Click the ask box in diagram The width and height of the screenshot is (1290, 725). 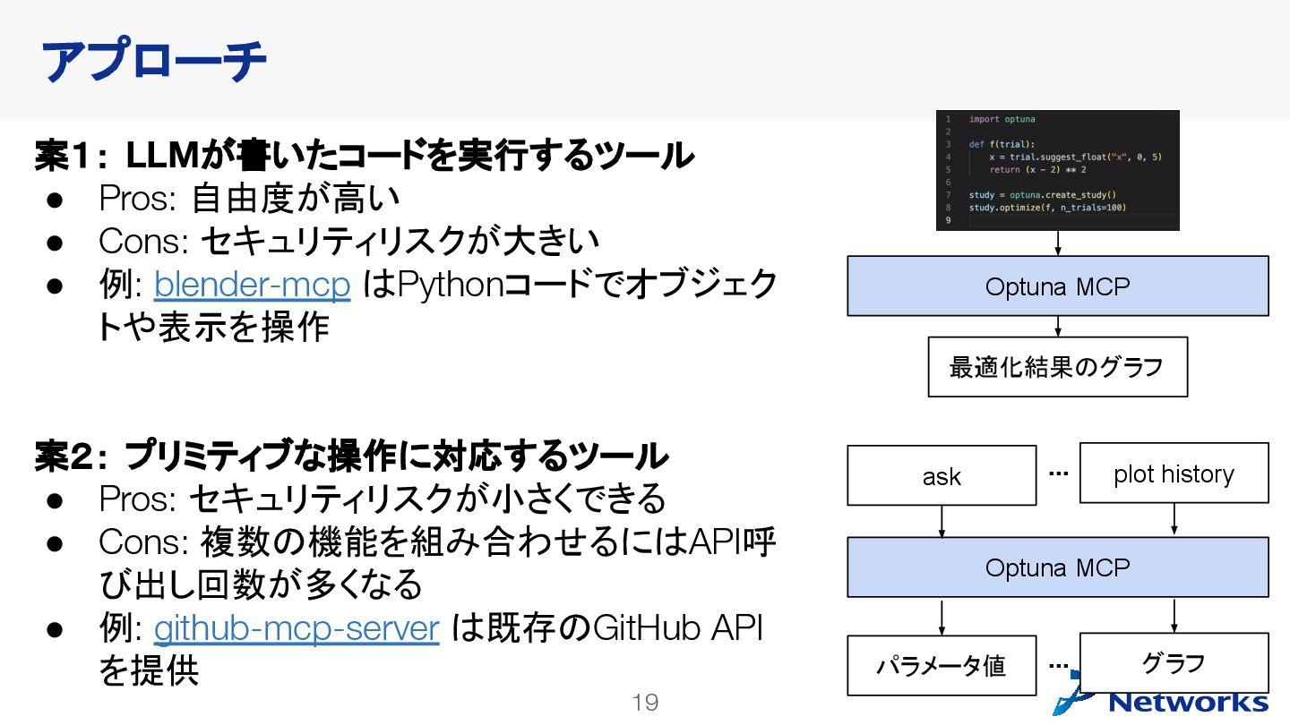(x=942, y=475)
